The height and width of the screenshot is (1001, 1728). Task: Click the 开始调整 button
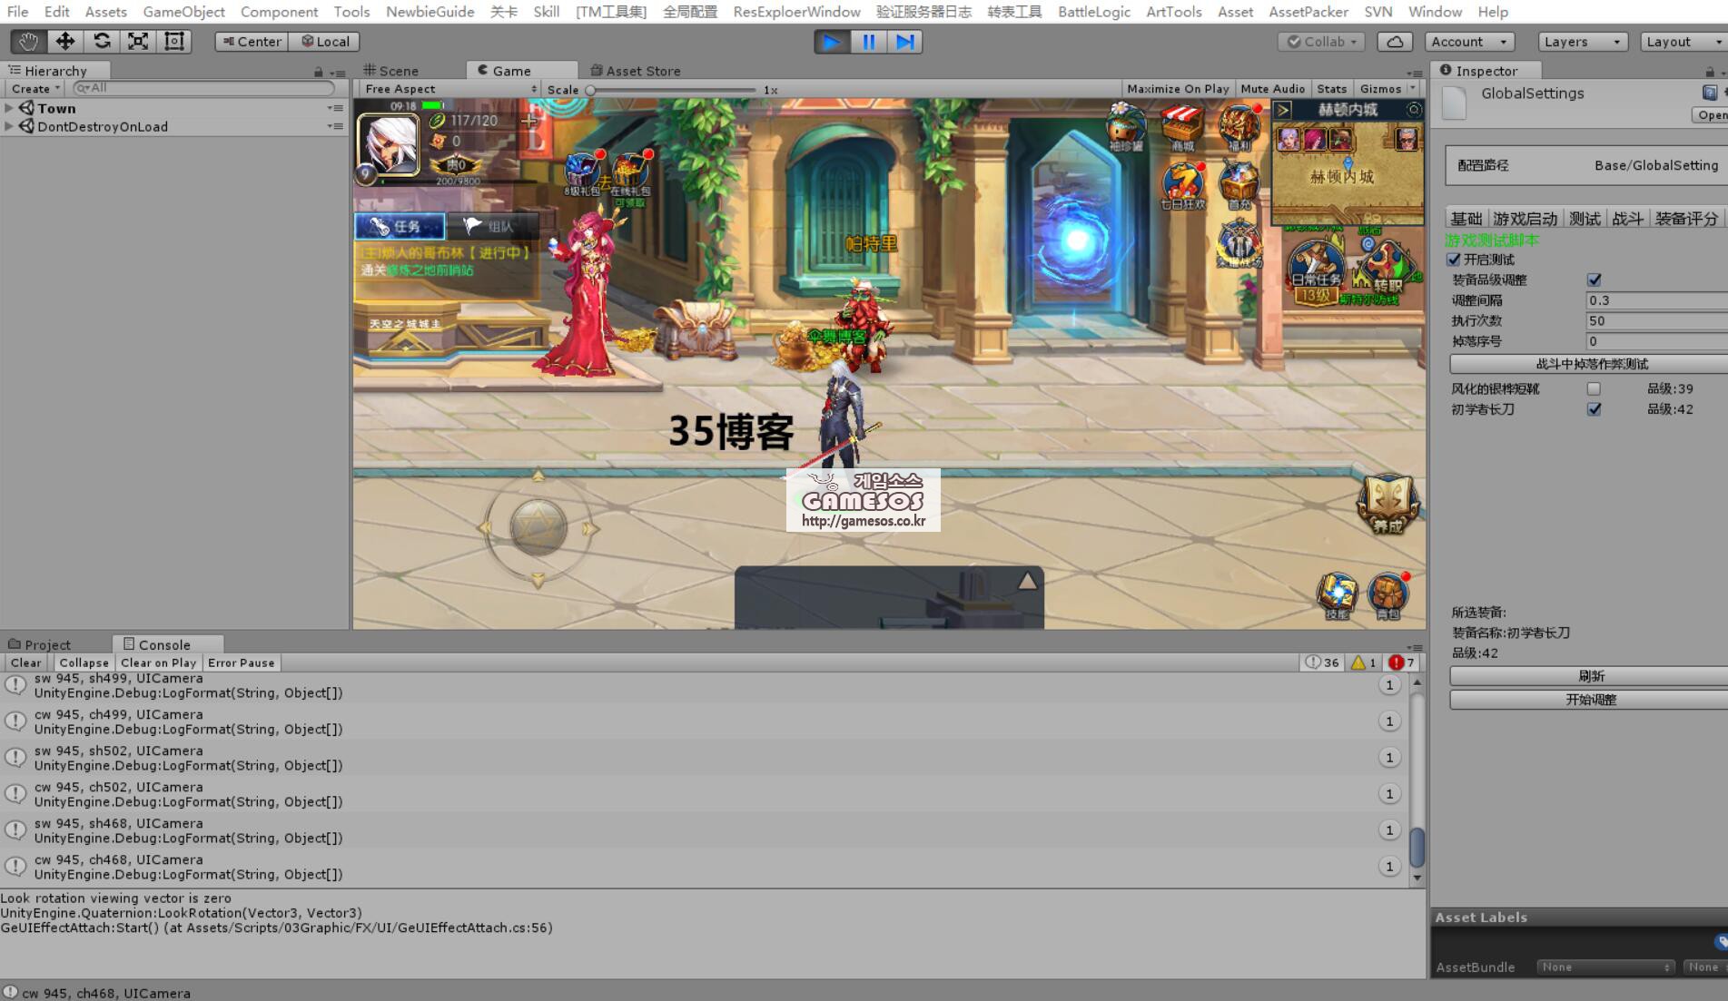[x=1591, y=700]
